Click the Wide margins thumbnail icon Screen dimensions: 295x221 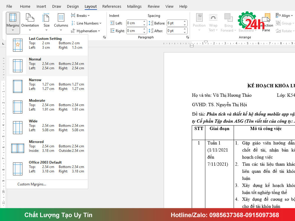pos(18,128)
